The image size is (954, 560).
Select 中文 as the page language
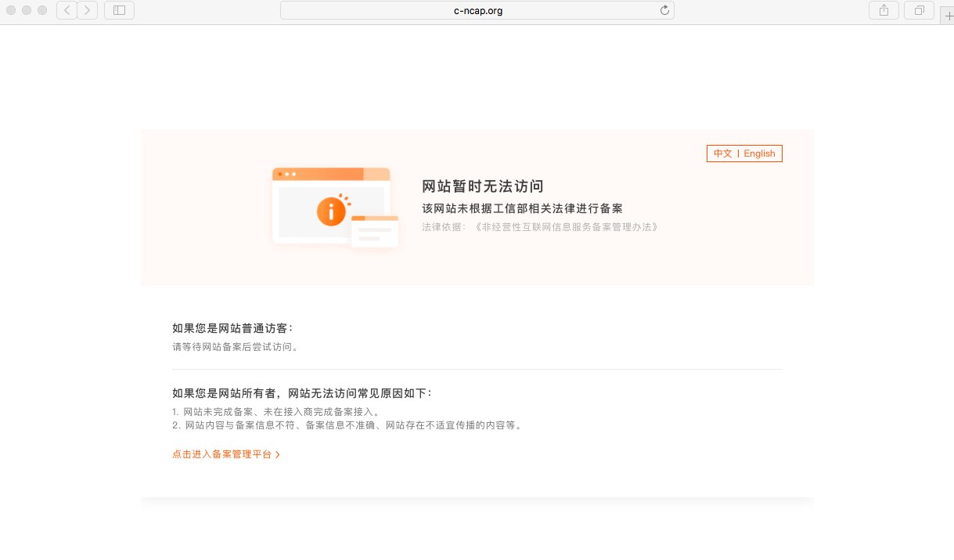(722, 154)
